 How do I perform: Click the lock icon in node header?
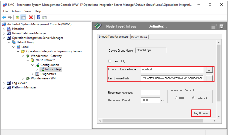(214, 26)
